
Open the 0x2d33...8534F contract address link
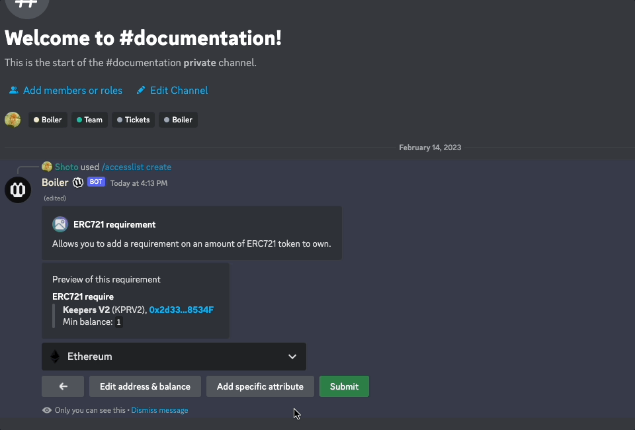point(181,310)
